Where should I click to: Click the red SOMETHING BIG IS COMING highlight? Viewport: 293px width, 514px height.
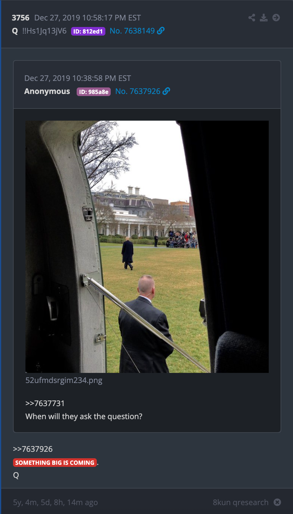pos(55,462)
